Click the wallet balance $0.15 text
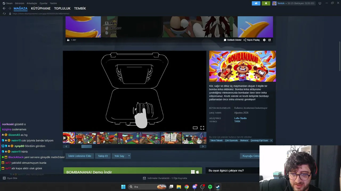341x191 pixels. (x=301, y=3)
